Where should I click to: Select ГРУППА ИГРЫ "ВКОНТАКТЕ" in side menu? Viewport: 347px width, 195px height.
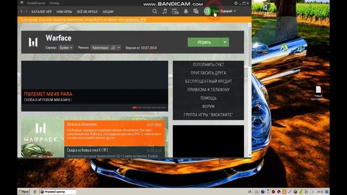click(x=208, y=115)
